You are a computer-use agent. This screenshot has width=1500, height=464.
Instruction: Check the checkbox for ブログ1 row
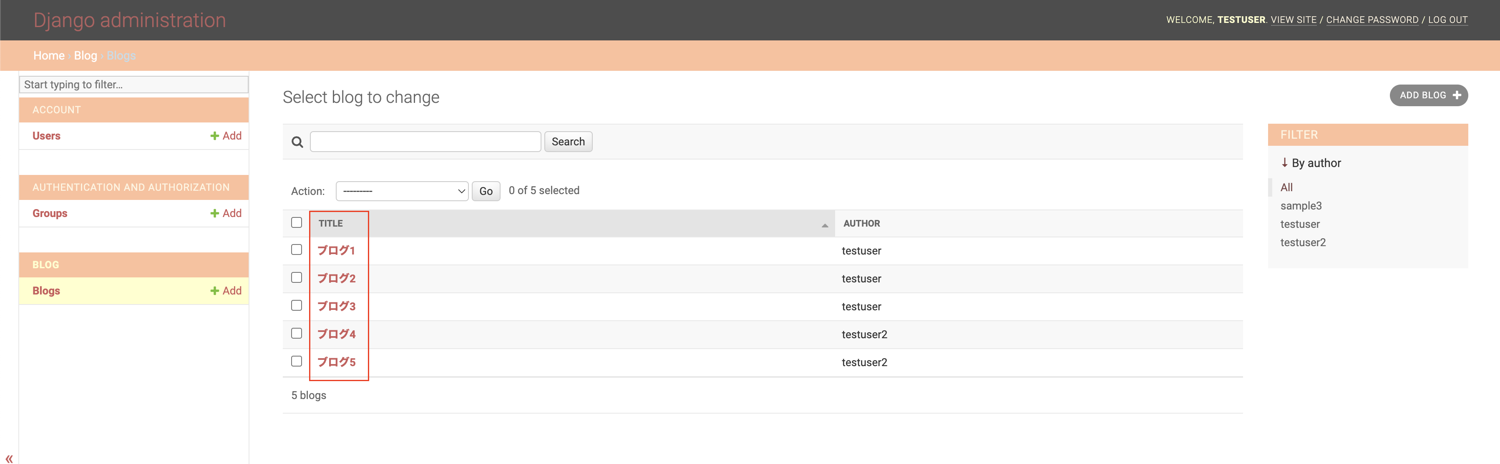click(x=297, y=250)
